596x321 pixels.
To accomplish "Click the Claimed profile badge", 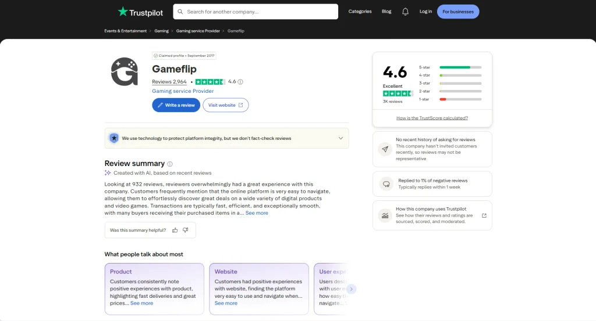I will pos(184,56).
